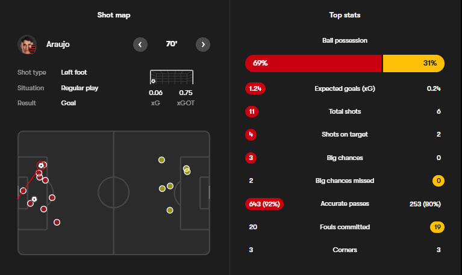Pick the red shot marker outside the box
This screenshot has height=275, width=462.
point(57,222)
